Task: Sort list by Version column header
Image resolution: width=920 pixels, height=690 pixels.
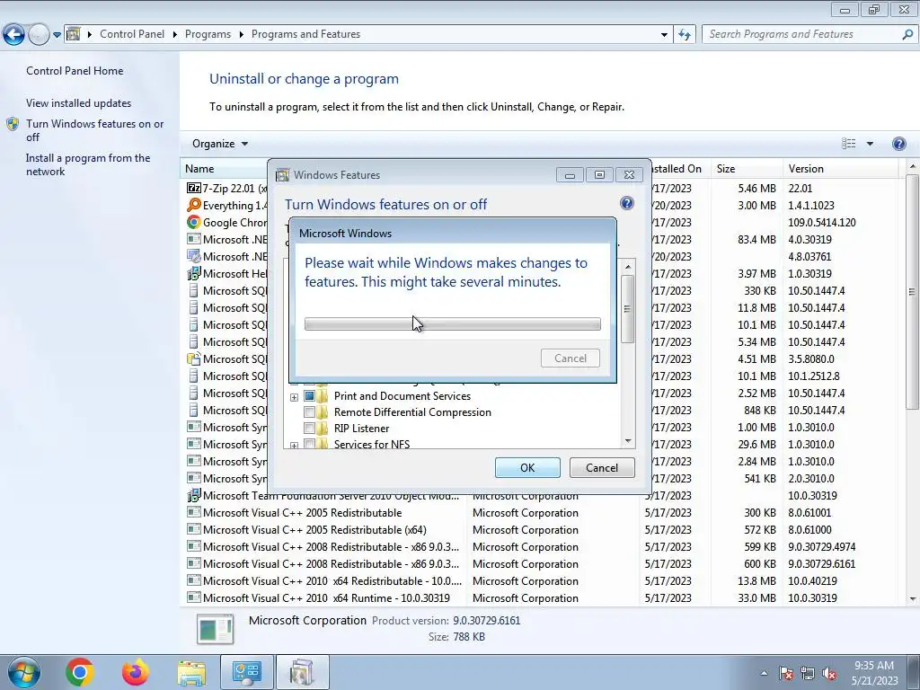Action: 840,169
